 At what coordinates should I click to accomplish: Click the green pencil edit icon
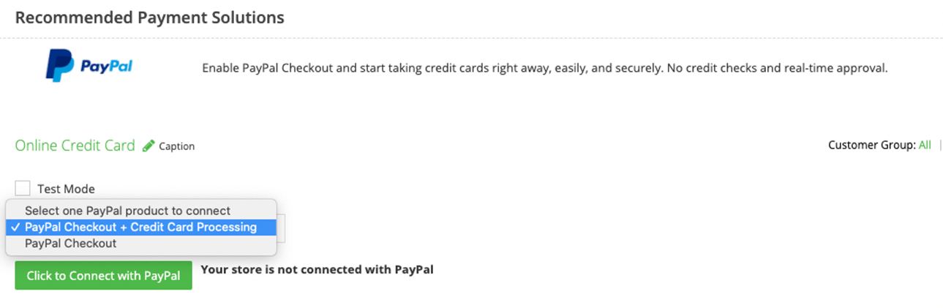click(x=149, y=146)
